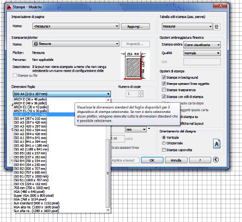Toggle the Stampa su file checkbox
The width and height of the screenshot is (242, 222).
[15, 75]
